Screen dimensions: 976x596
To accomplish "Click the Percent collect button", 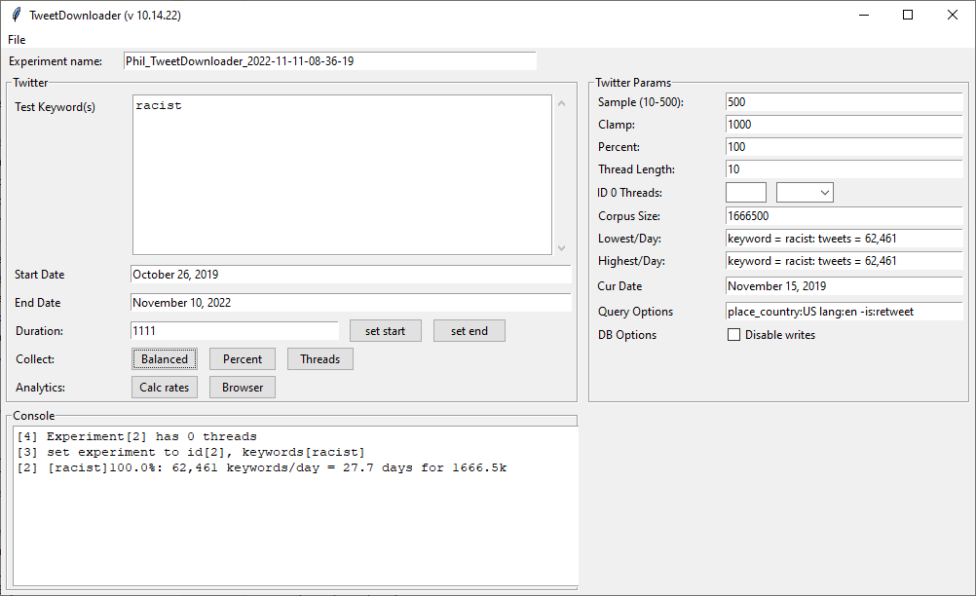I will point(243,359).
